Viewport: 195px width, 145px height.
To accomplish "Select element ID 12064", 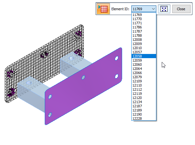I will click(144, 69).
